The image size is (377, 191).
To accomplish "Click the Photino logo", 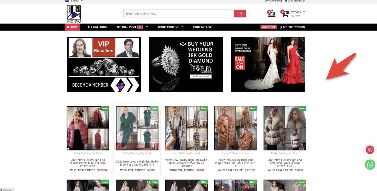I will pyautogui.click(x=73, y=14).
